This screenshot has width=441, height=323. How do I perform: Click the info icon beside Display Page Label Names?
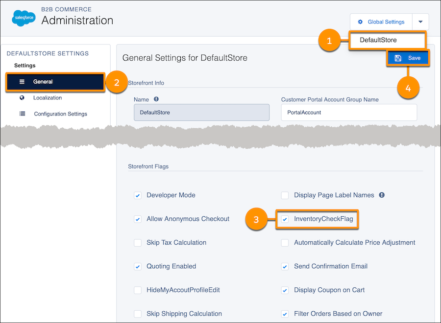pos(381,195)
